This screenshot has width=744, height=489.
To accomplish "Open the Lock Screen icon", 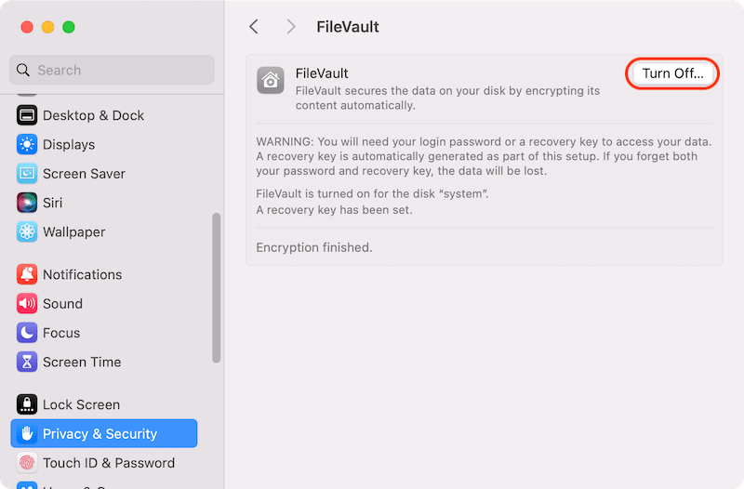I will (x=27, y=404).
